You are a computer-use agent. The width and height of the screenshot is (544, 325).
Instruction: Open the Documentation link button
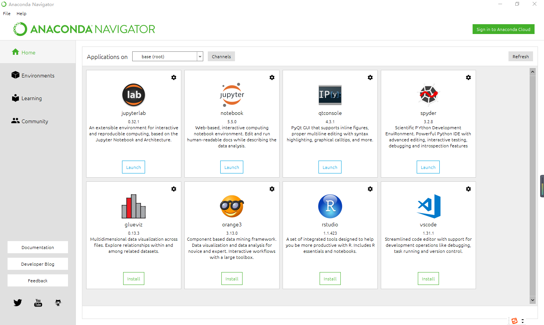[38, 247]
